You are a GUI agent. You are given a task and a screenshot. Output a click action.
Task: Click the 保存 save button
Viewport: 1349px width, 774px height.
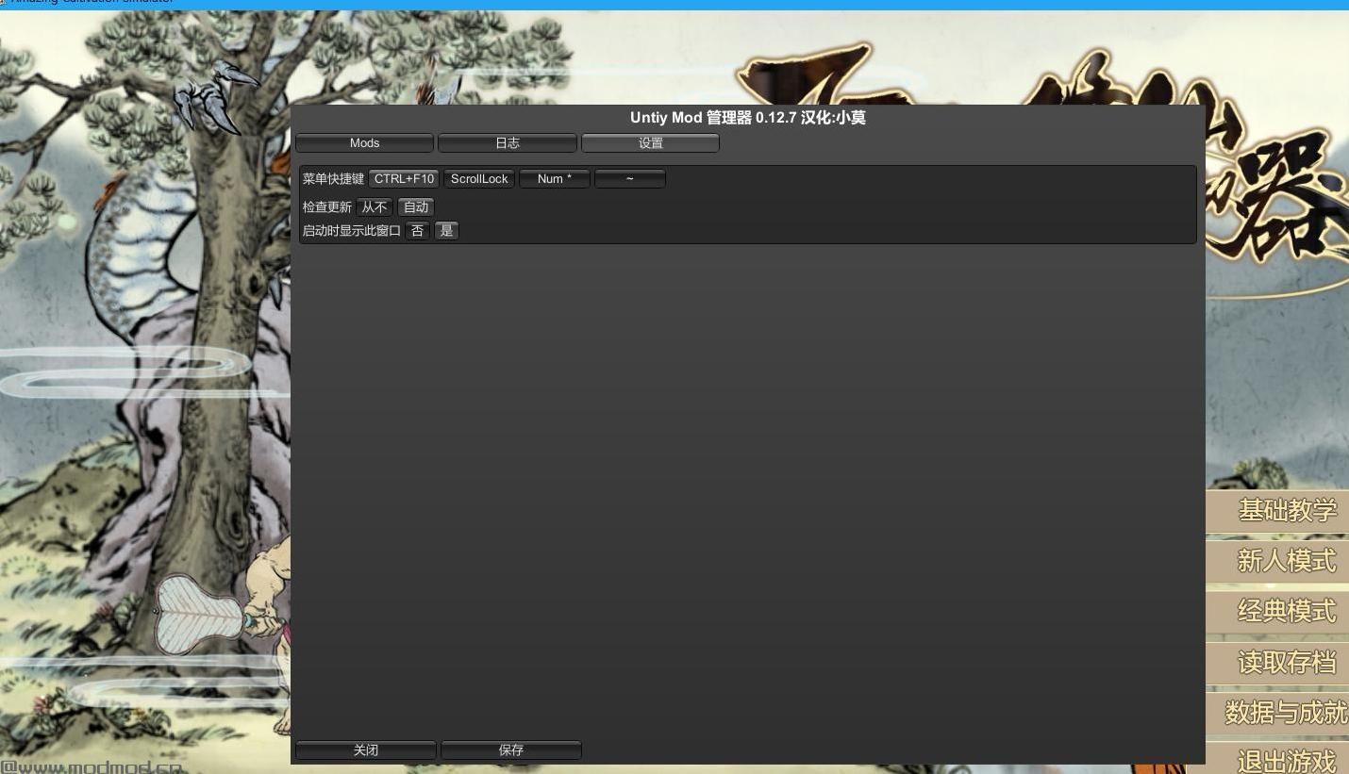pos(511,750)
